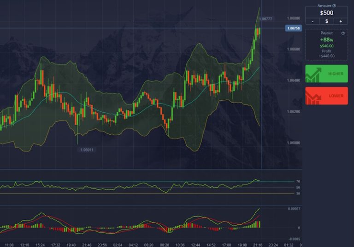Click the 1.06400 price axis label

coord(294,80)
